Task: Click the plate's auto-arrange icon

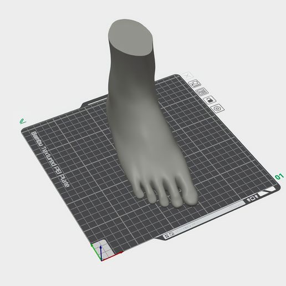Action: pos(202,91)
